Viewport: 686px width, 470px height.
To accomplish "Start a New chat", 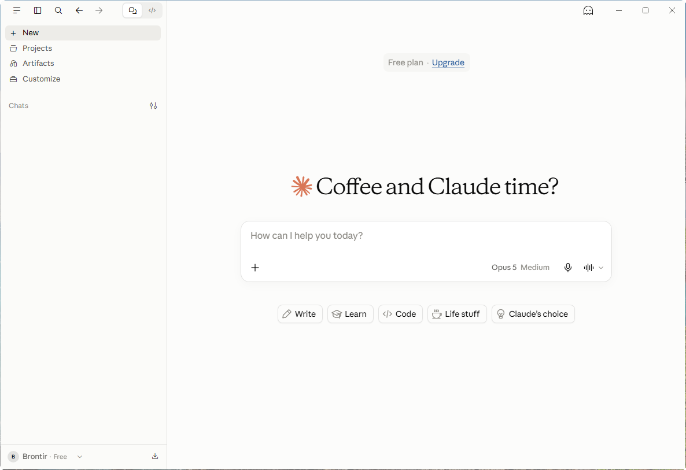I will [83, 33].
